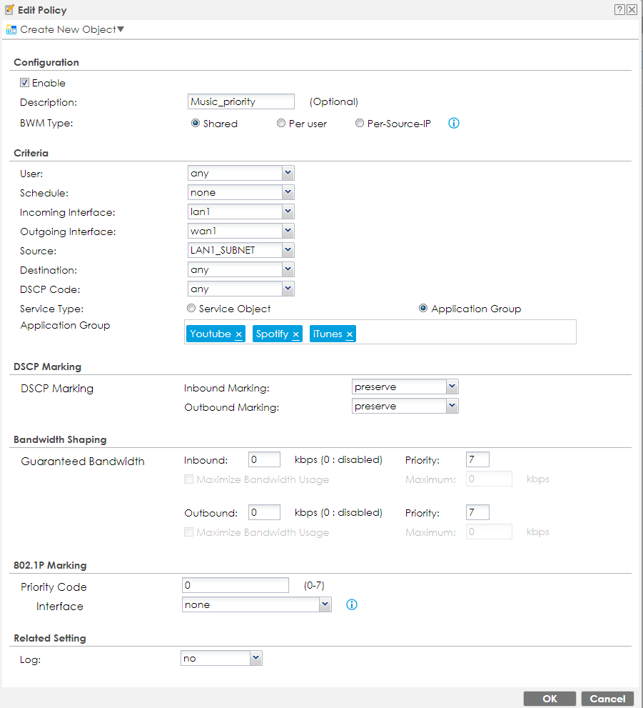Close the Edit Policy dialog
The height and width of the screenshot is (708, 643).
tap(632, 10)
